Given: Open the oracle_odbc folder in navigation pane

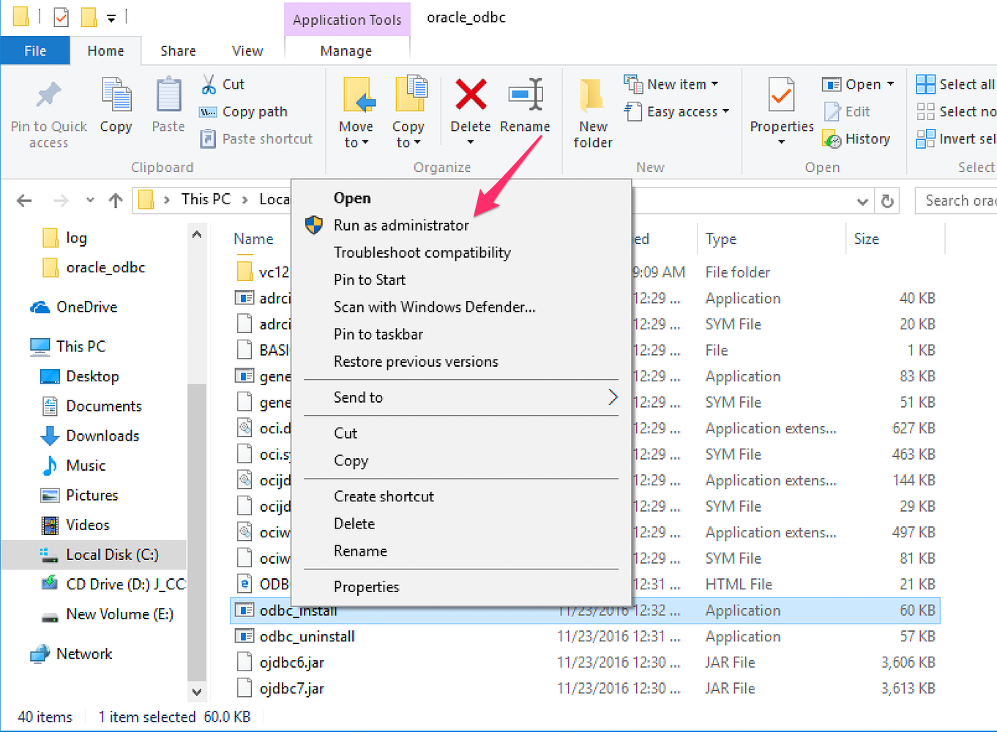Looking at the screenshot, I should pyautogui.click(x=94, y=267).
